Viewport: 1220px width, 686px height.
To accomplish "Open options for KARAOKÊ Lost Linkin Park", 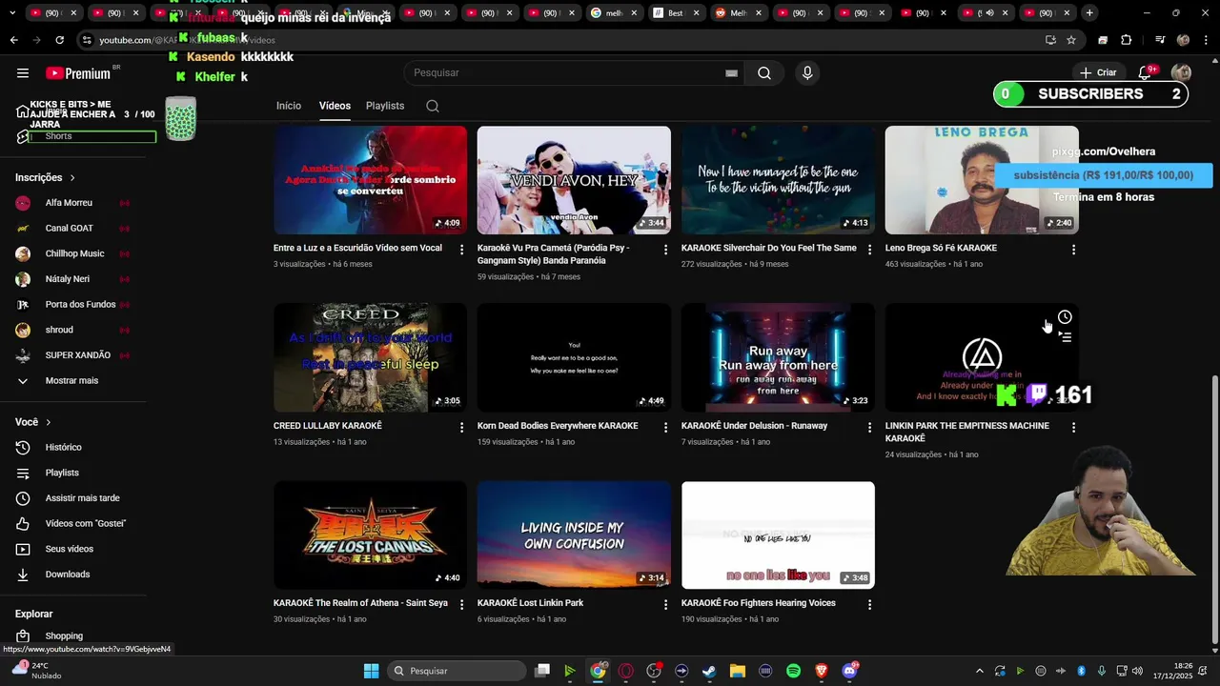I will pyautogui.click(x=665, y=605).
